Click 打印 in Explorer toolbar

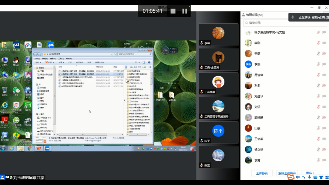tap(70, 63)
